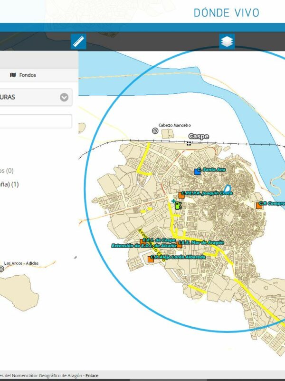Expand the dropdown arrow in the side panel
This screenshot has width=285, height=381.
[x=64, y=97]
